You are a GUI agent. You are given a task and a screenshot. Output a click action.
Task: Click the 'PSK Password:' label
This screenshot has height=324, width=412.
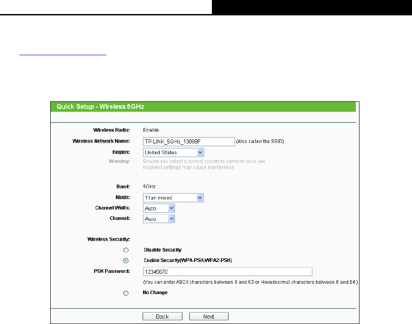click(x=112, y=271)
